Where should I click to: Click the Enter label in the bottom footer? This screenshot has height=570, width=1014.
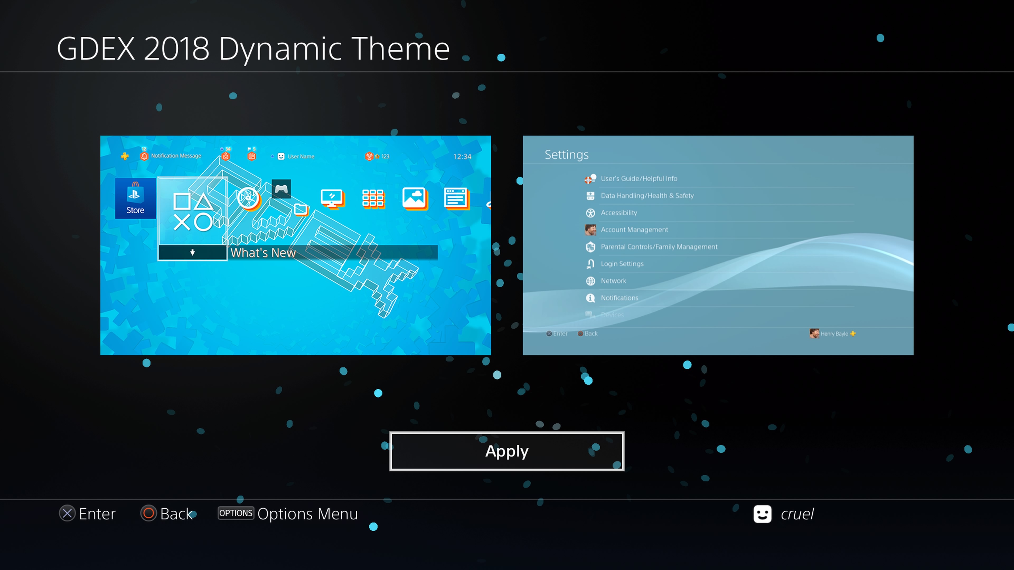tap(97, 514)
